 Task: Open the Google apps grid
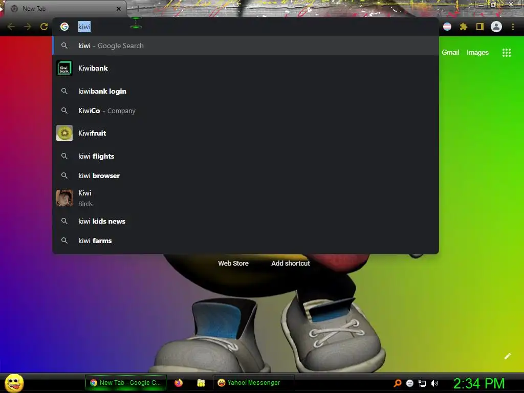pos(507,53)
